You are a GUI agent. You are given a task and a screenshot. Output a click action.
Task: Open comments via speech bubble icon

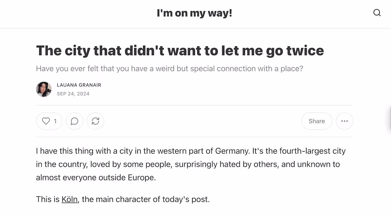(x=75, y=121)
